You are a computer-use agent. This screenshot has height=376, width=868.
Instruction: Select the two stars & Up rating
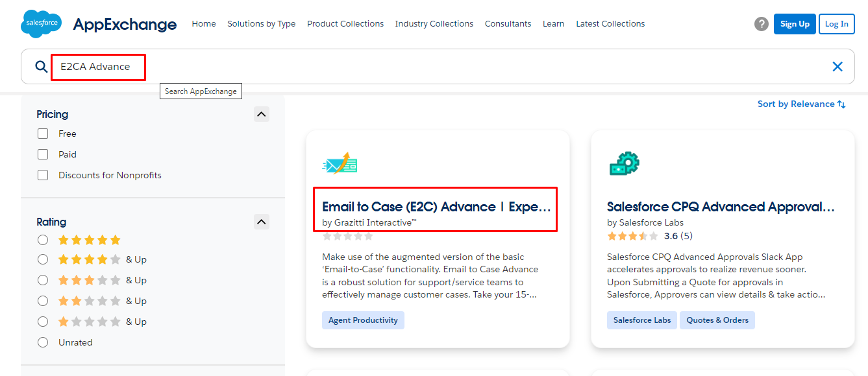[x=43, y=301]
